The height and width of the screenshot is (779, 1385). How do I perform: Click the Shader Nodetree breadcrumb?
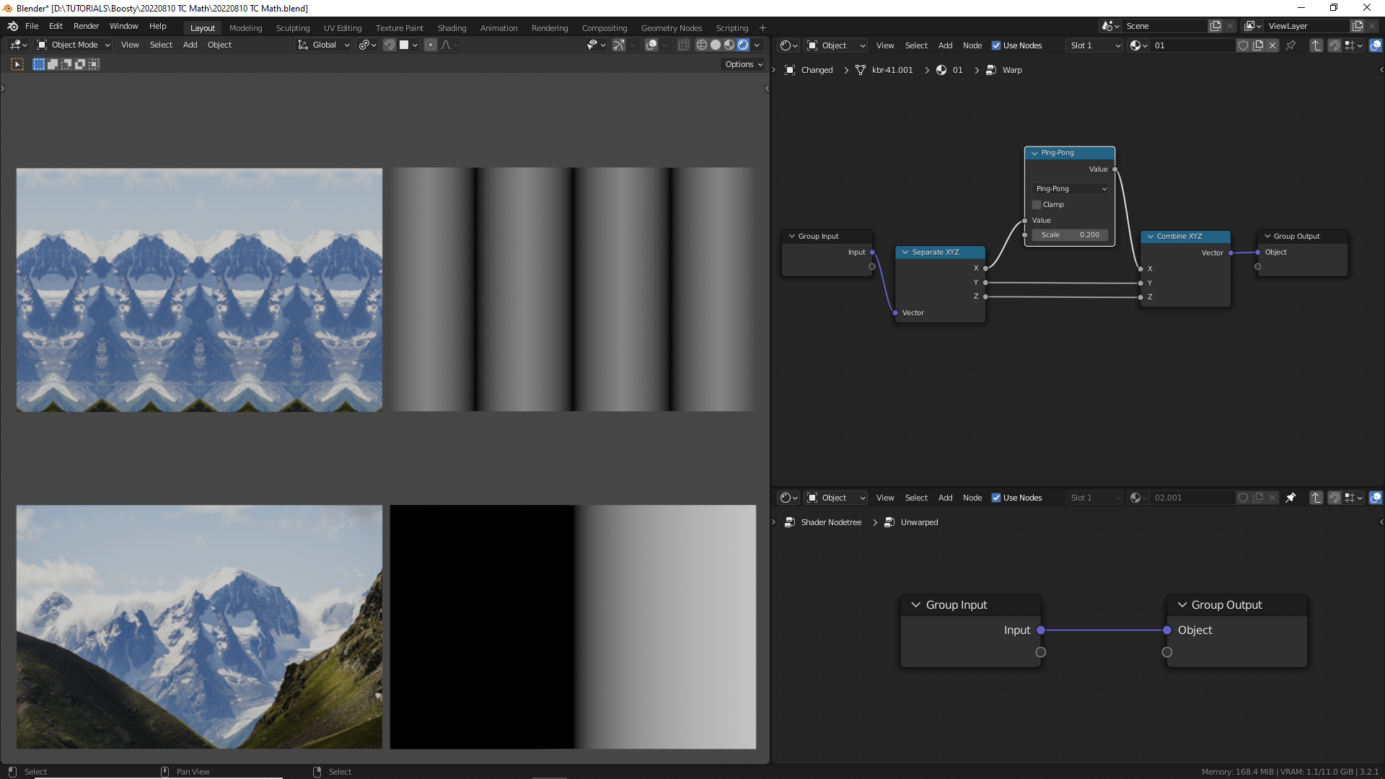831,522
